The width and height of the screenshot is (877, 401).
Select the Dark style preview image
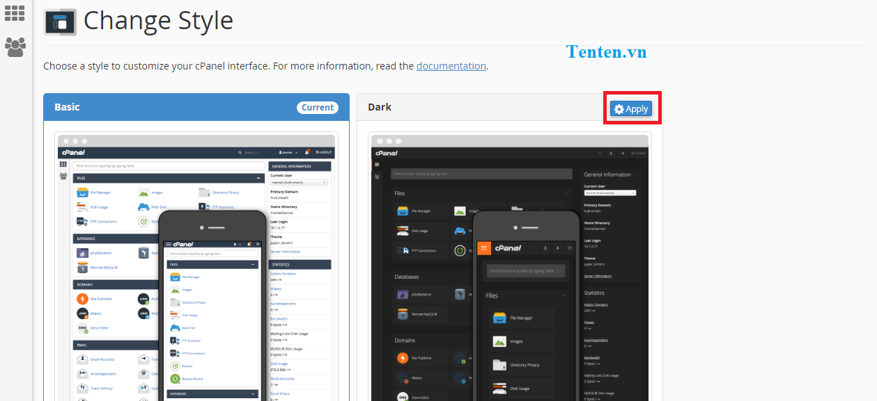(x=511, y=266)
